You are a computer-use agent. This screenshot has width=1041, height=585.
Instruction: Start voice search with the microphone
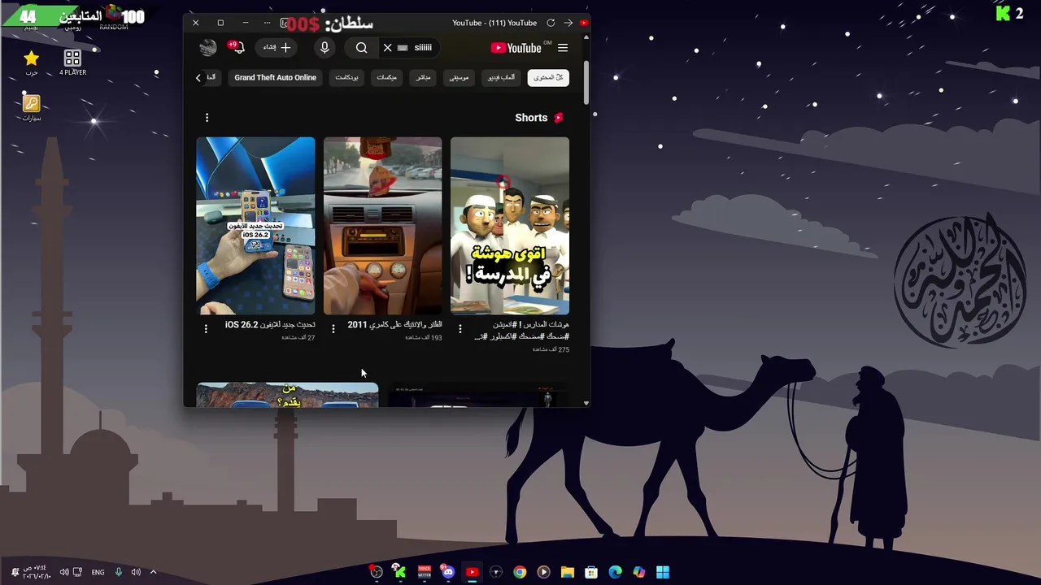pyautogui.click(x=324, y=48)
